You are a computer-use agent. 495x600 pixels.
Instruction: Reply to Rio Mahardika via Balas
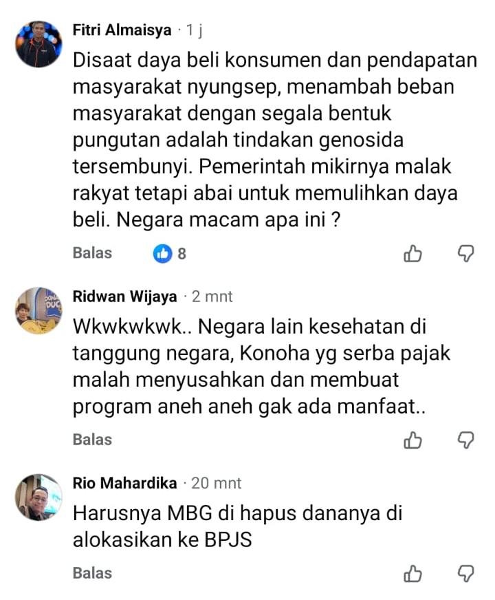92,573
